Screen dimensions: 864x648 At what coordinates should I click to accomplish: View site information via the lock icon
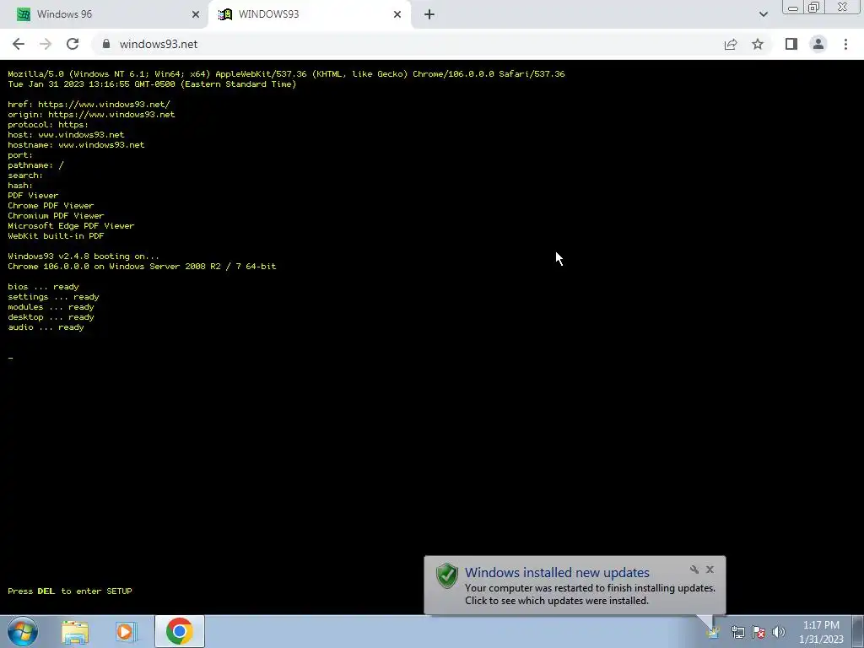(106, 44)
